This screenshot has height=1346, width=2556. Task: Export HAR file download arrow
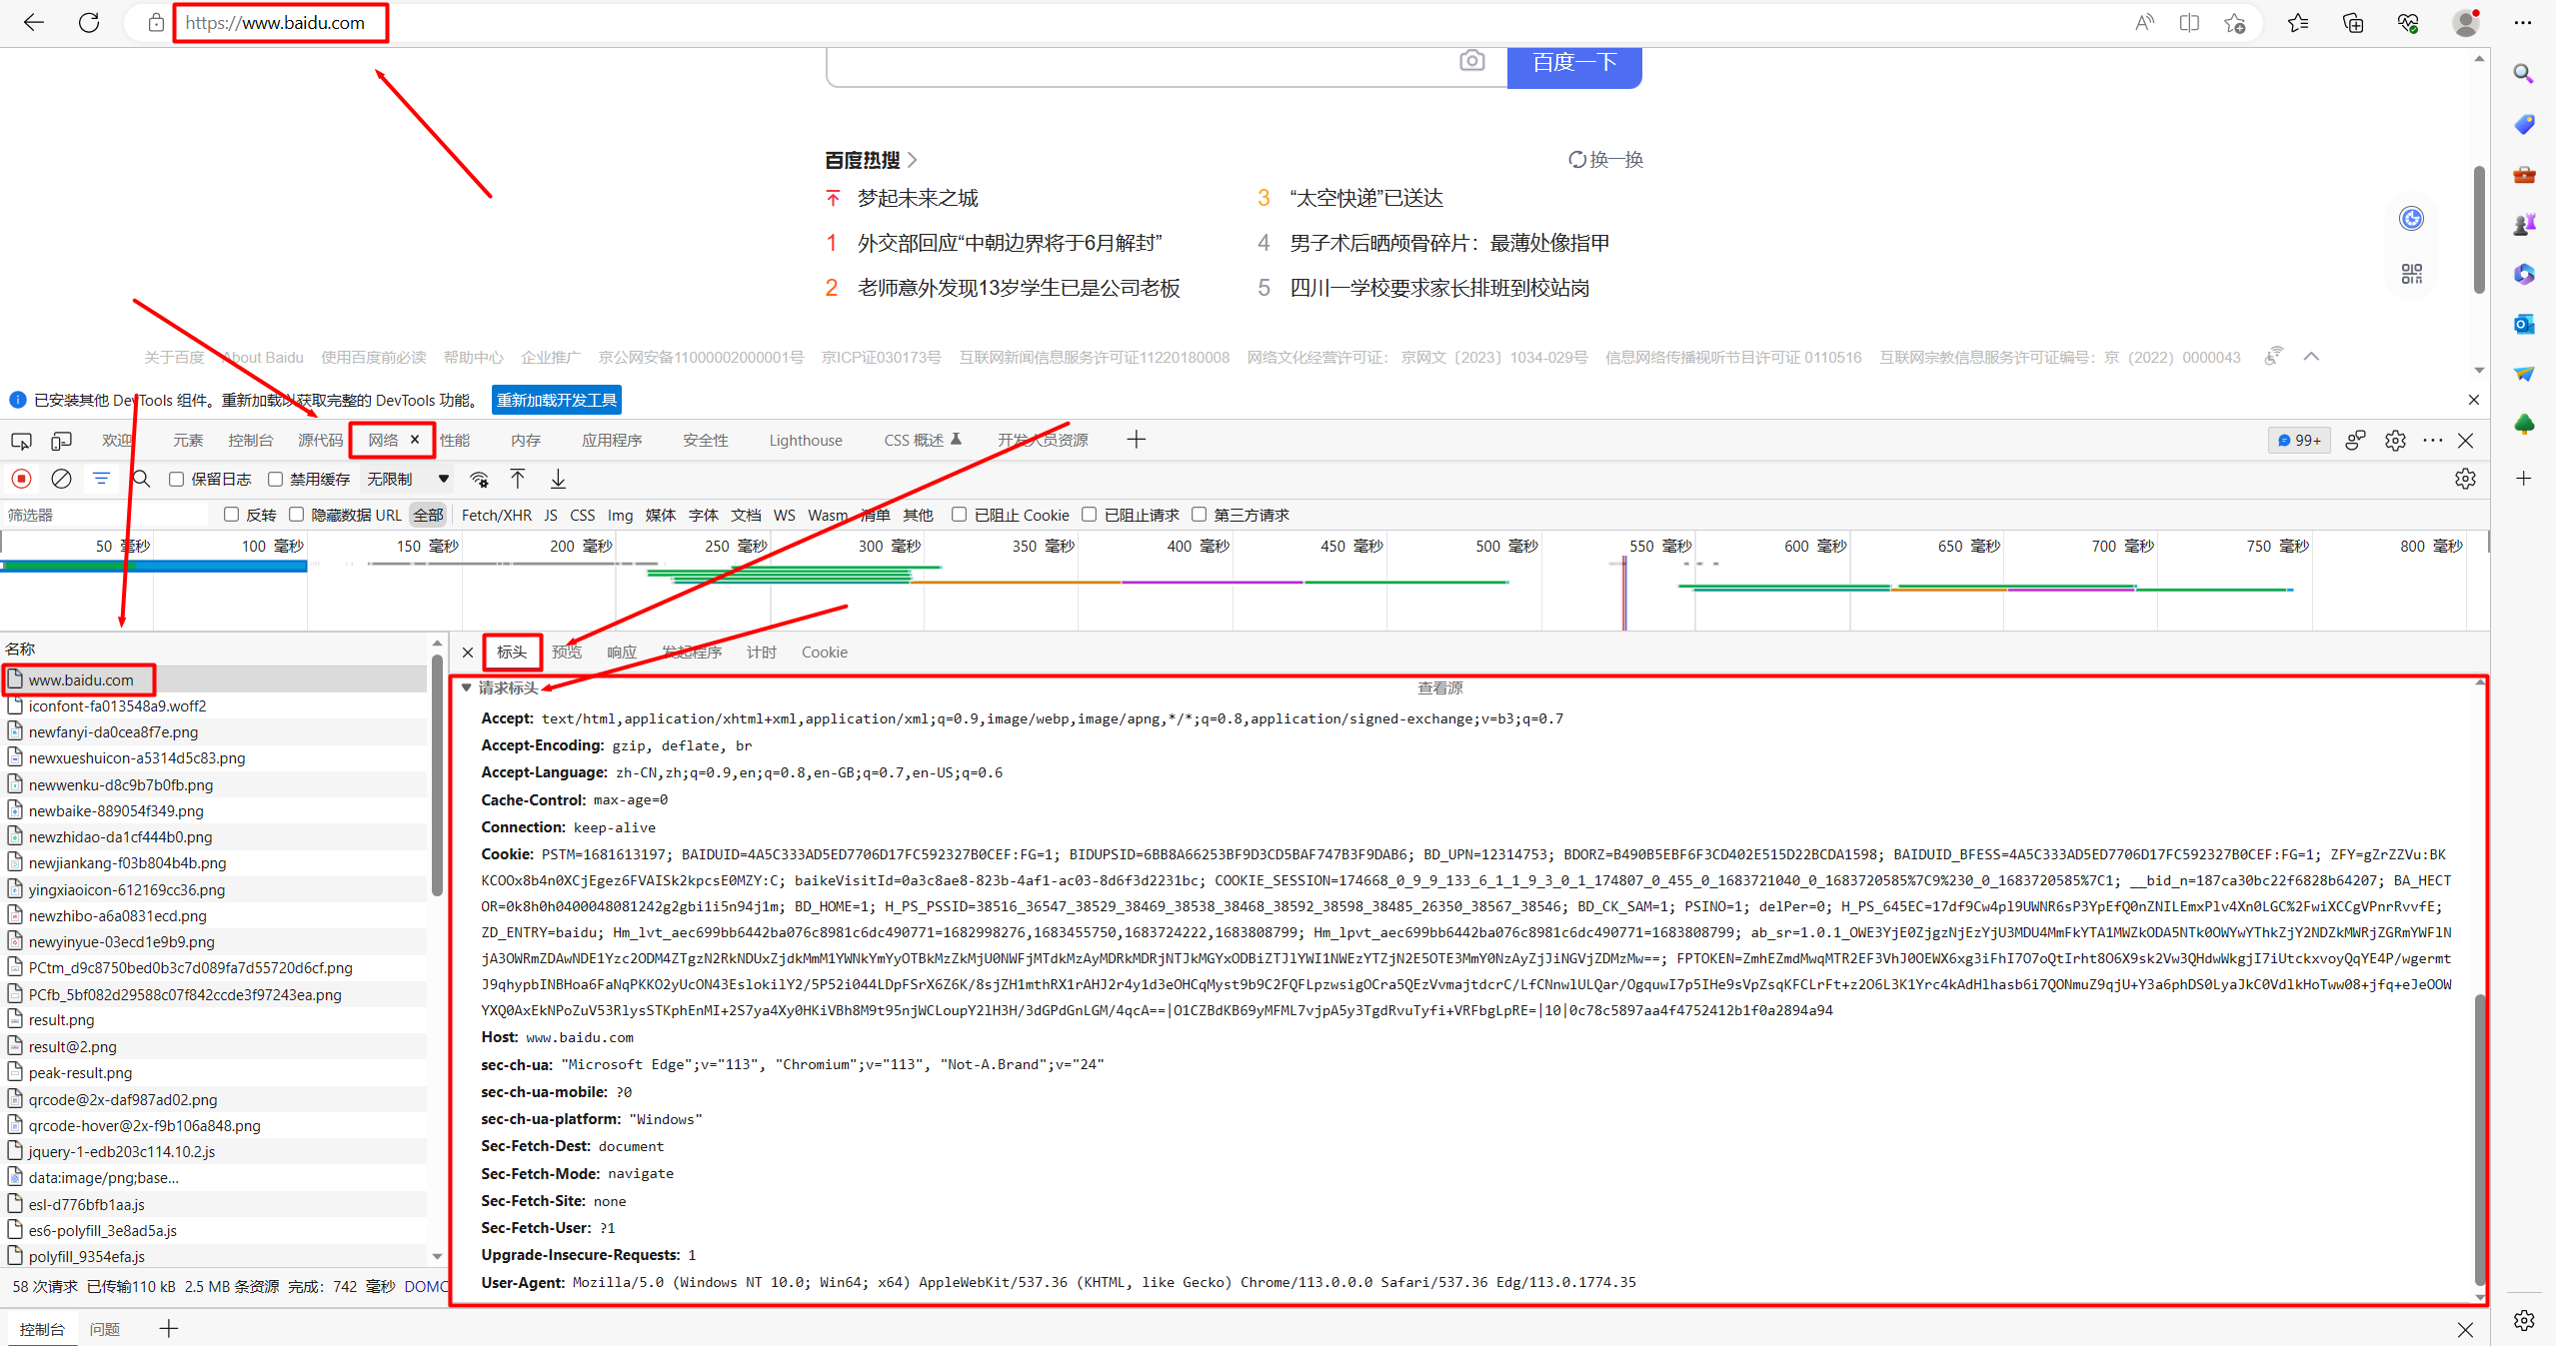(558, 479)
